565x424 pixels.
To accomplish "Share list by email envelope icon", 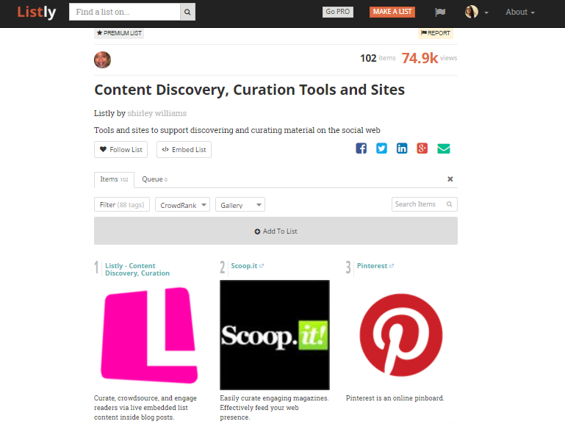I will 443,148.
